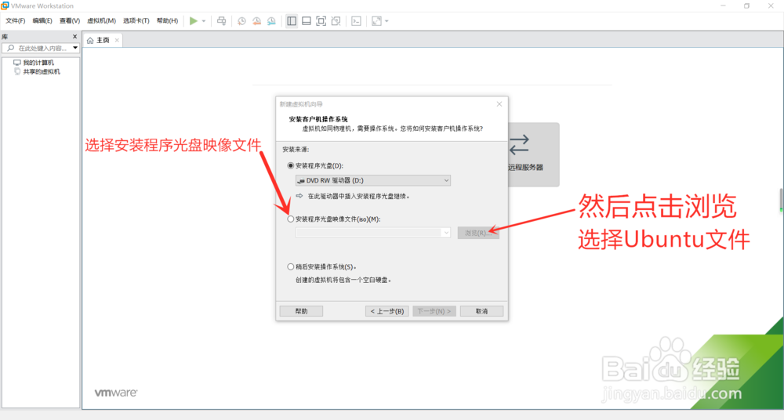Viewport: 784px width, 420px height.
Task: Click Send Ctrl+Alt+Del toolbar icon
Action: (222, 21)
